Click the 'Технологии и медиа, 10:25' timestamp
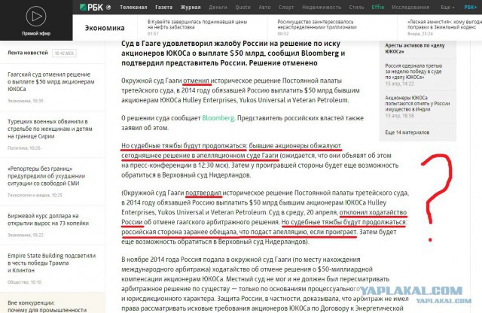 pos(35,196)
